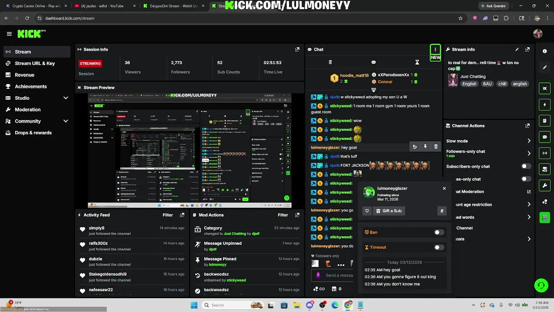Collapse the chat leaderboard arrow
Image resolution: width=554 pixels, height=312 pixels.
374,90
